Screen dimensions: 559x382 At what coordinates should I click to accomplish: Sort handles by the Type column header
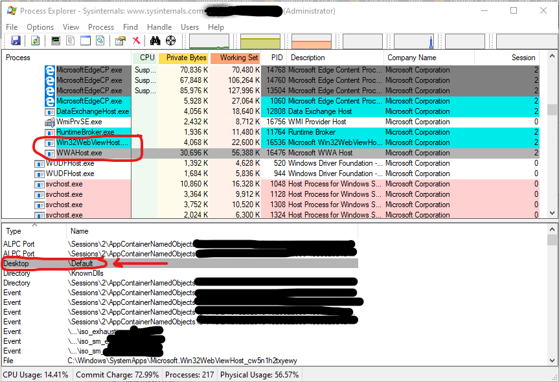pyautogui.click(x=34, y=231)
